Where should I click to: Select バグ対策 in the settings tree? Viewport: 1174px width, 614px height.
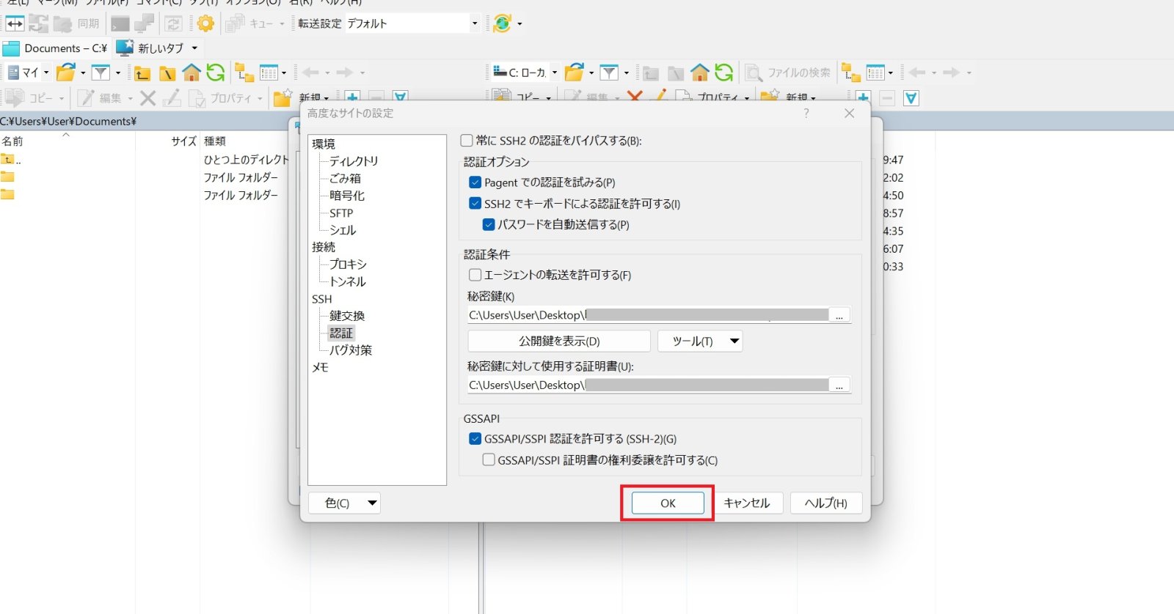click(350, 349)
